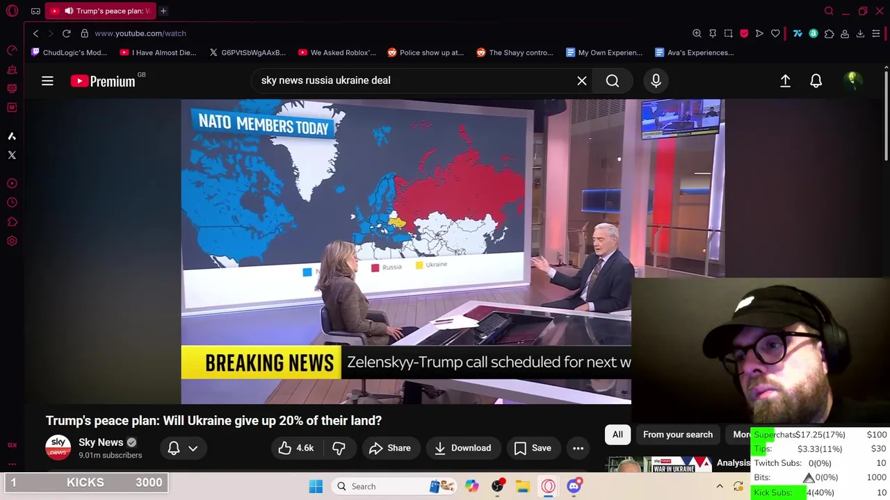Open 'Police show up at...' Reddit bookmark
The height and width of the screenshot is (500, 890).
(426, 53)
